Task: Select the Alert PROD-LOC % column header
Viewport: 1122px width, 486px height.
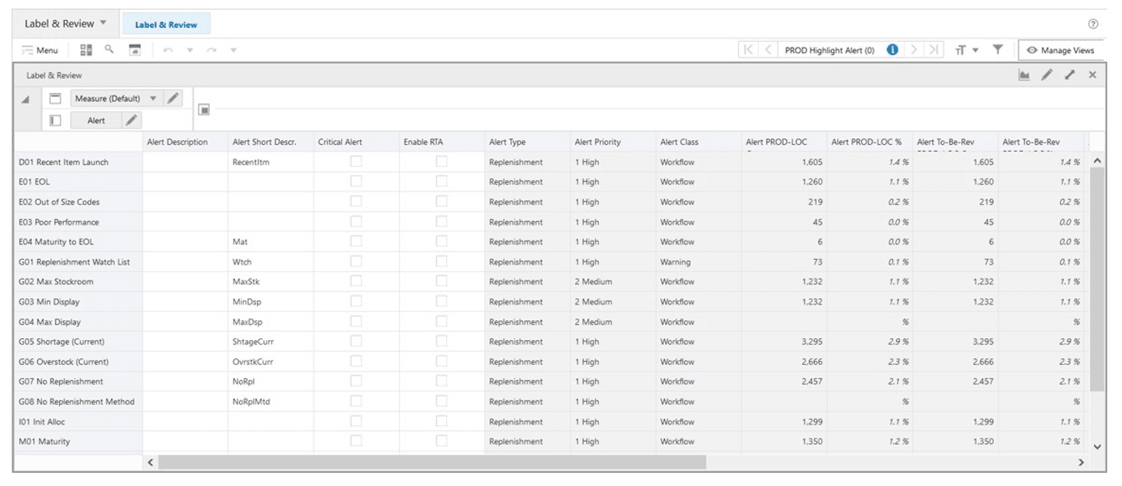Action: tap(870, 142)
